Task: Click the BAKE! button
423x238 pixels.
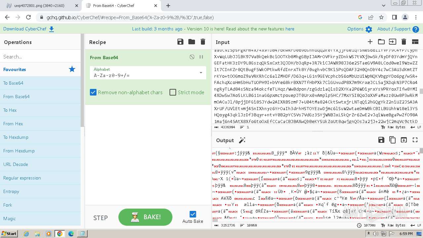Action: (x=145, y=217)
